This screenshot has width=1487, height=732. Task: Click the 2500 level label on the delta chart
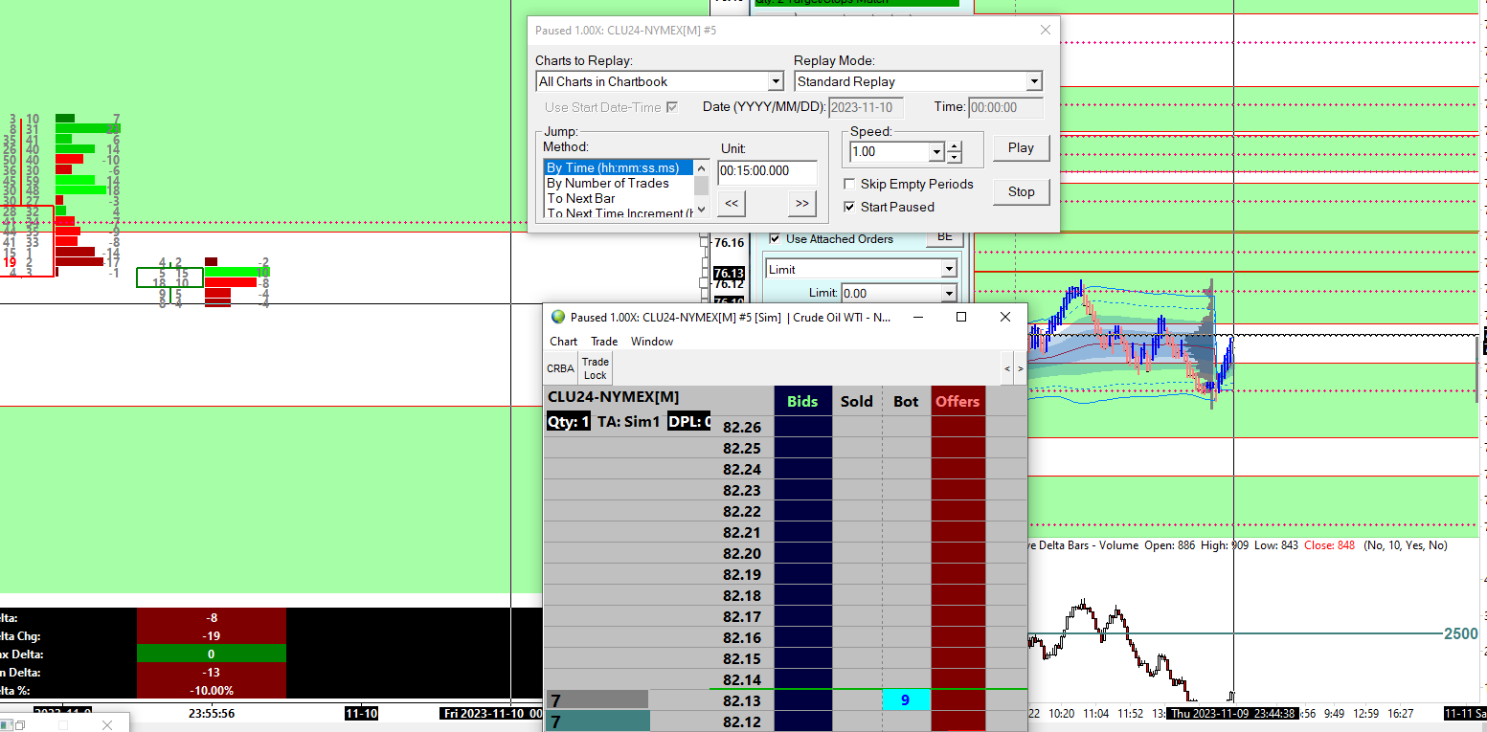pyautogui.click(x=1461, y=633)
